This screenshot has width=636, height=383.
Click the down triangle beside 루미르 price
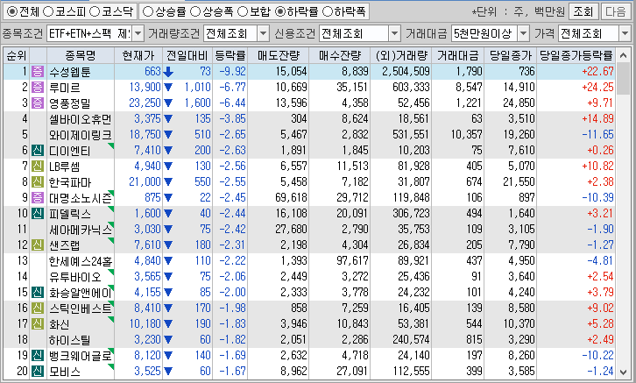coord(168,88)
